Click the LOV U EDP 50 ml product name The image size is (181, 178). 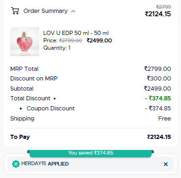76,33
